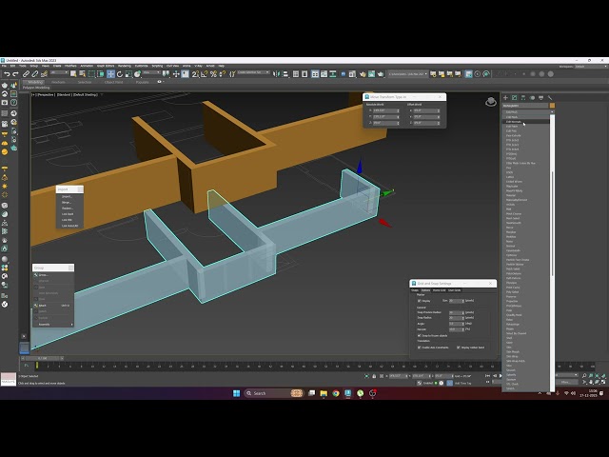Switch to Home Grid tab in snap settings
The height and width of the screenshot is (457, 609).
pyautogui.click(x=440, y=290)
